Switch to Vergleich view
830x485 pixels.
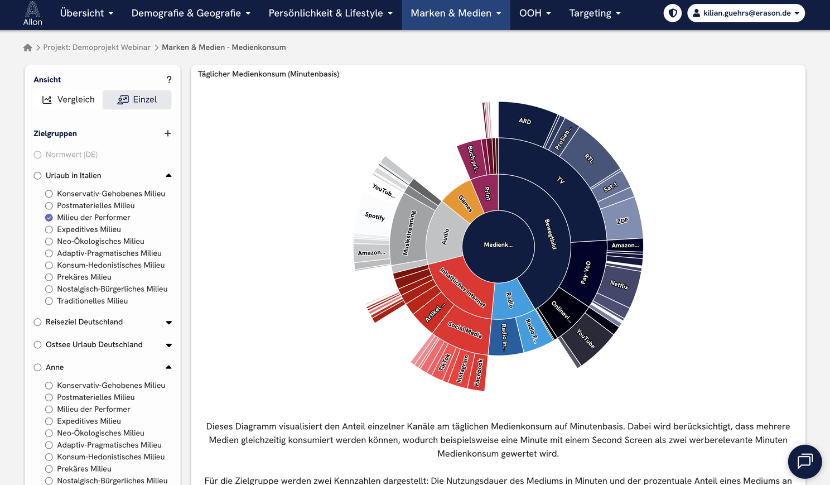(x=68, y=100)
